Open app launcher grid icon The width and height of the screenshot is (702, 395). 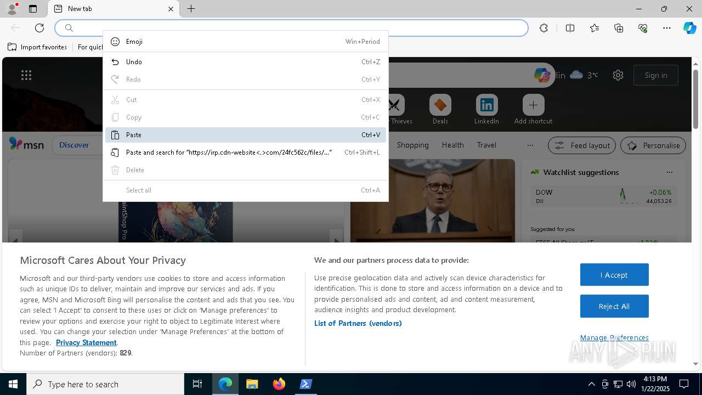click(26, 75)
